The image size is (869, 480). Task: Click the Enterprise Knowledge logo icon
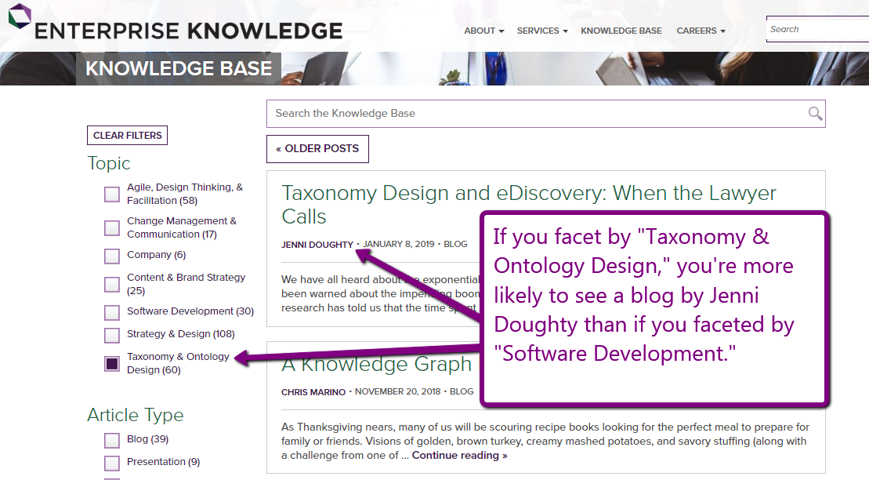[20, 16]
